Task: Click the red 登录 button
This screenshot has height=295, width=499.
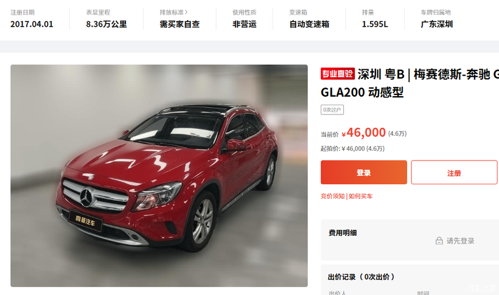Action: pyautogui.click(x=364, y=172)
